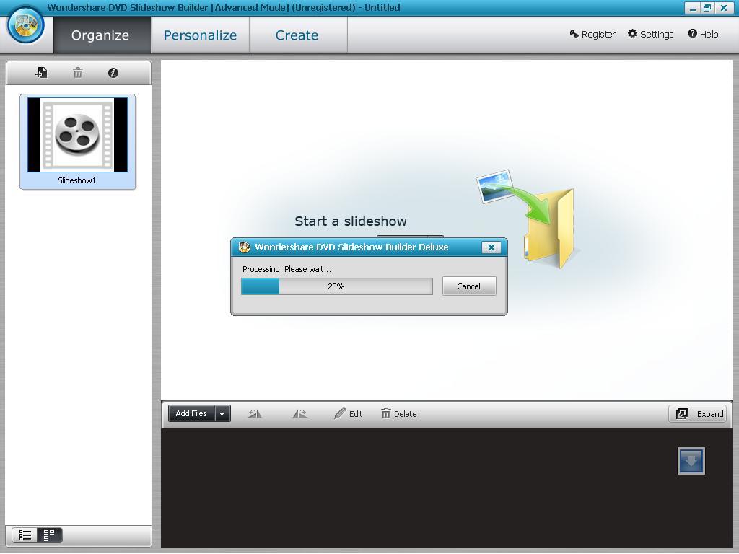Switch to list view mode
The image size is (739, 554).
click(25, 535)
